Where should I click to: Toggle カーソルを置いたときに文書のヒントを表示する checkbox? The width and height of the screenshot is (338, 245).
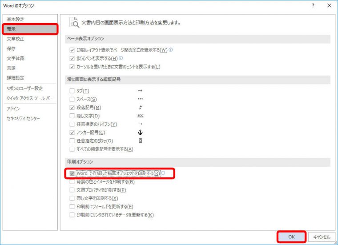point(72,67)
